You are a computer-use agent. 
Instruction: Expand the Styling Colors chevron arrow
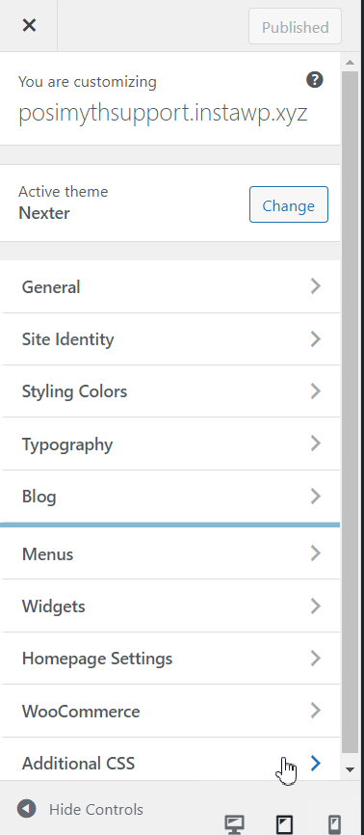click(x=316, y=391)
